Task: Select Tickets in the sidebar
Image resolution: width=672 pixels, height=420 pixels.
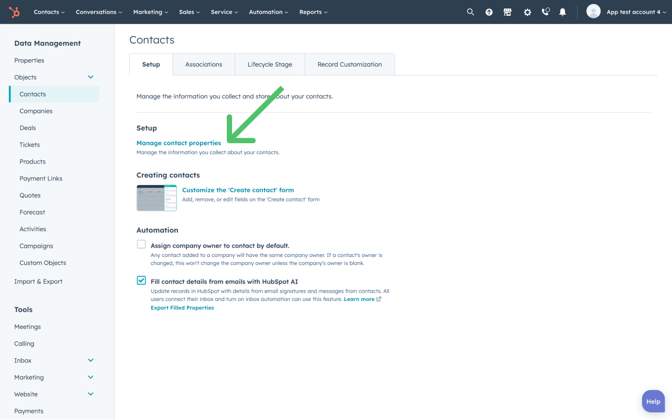Action: (30, 145)
